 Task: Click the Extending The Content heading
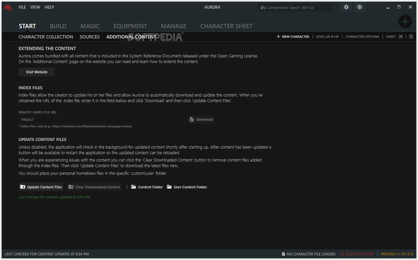coord(47,48)
